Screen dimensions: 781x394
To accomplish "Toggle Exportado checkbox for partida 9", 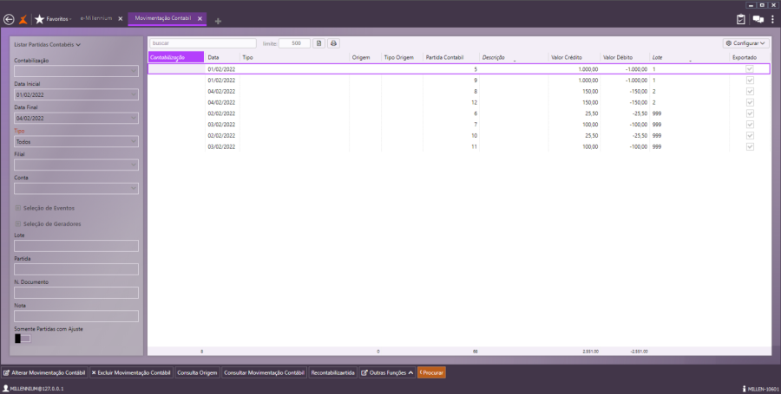I will click(x=750, y=80).
